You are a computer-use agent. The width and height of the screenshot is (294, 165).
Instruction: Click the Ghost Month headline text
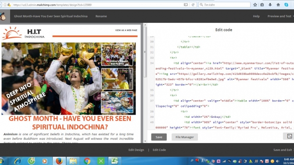click(x=70, y=123)
